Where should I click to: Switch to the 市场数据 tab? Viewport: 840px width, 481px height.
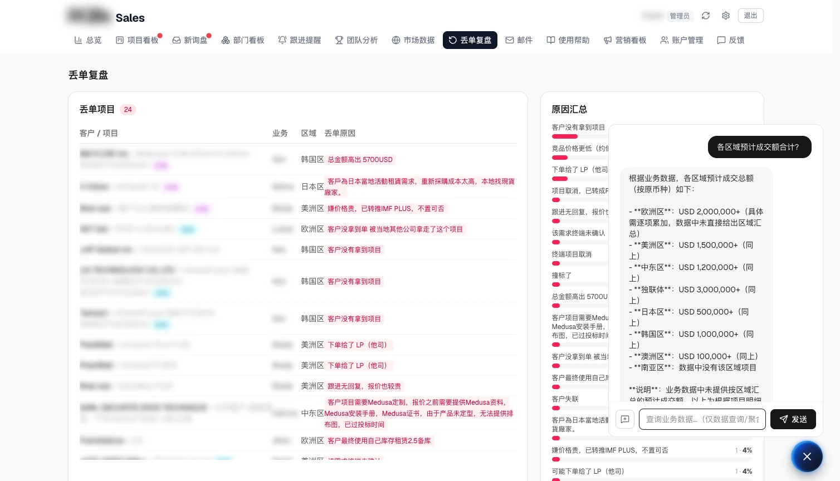[413, 40]
